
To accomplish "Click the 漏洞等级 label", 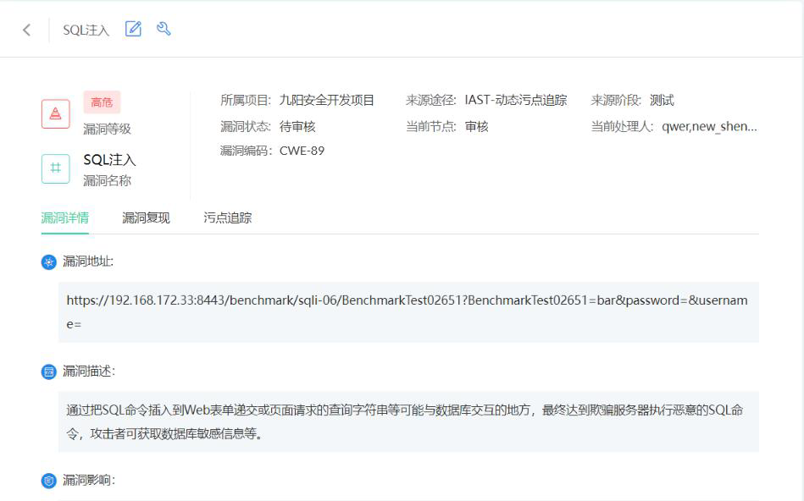I will (x=107, y=129).
